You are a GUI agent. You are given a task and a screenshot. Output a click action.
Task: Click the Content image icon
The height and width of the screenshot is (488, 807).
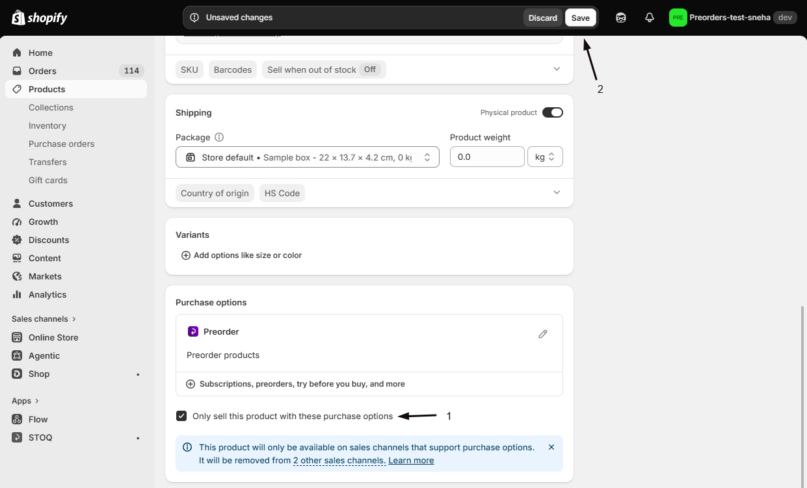tap(17, 258)
